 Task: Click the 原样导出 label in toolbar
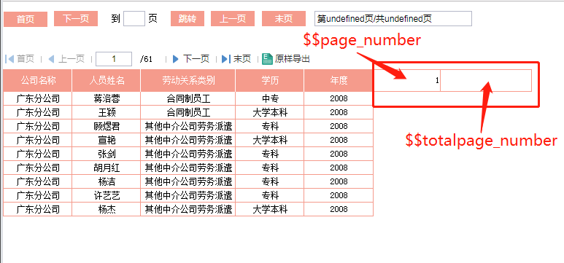point(293,59)
